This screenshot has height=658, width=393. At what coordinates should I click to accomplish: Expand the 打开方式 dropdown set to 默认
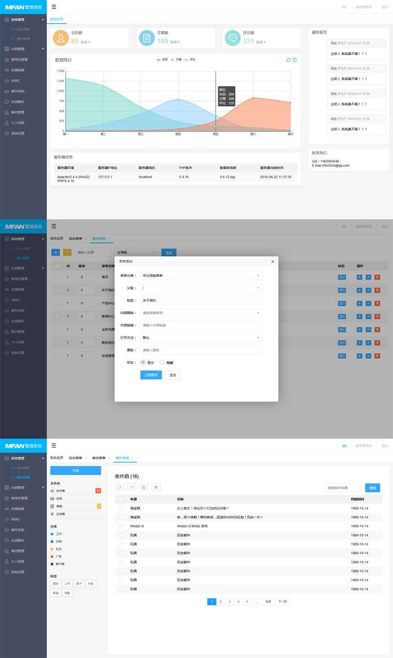tap(201, 338)
